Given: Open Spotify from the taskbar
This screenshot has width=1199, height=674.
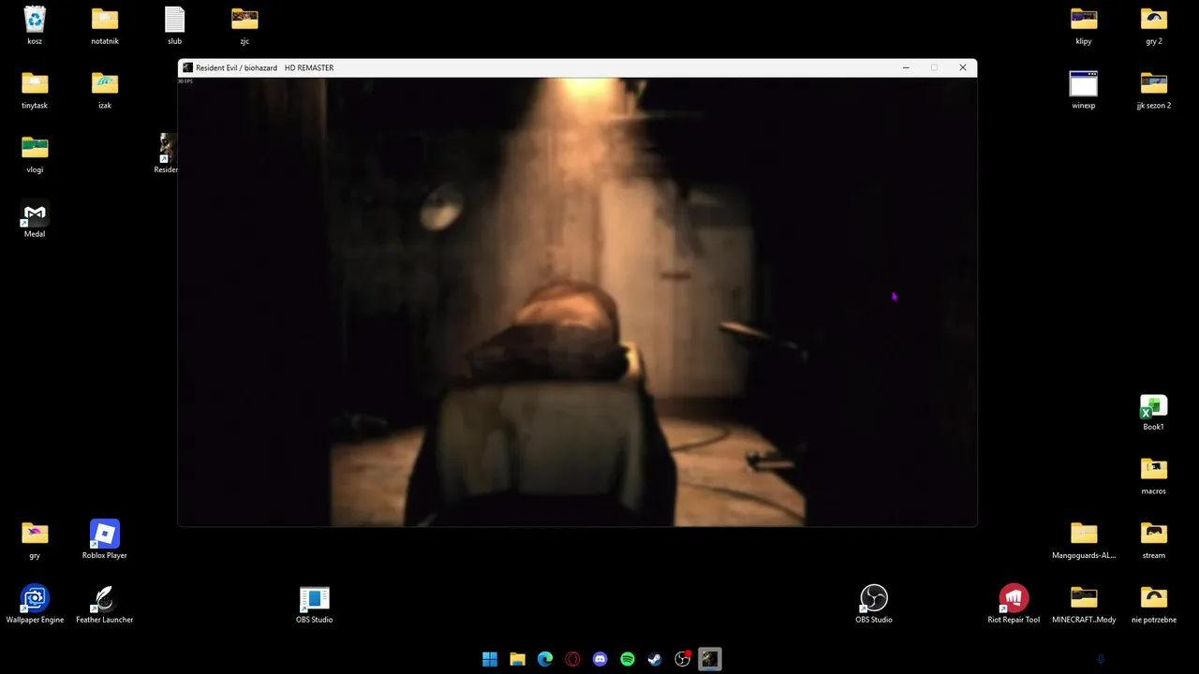Looking at the screenshot, I should [628, 659].
